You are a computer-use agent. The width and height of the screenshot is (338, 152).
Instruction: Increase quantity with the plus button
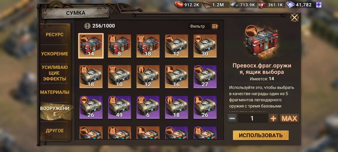point(273,119)
